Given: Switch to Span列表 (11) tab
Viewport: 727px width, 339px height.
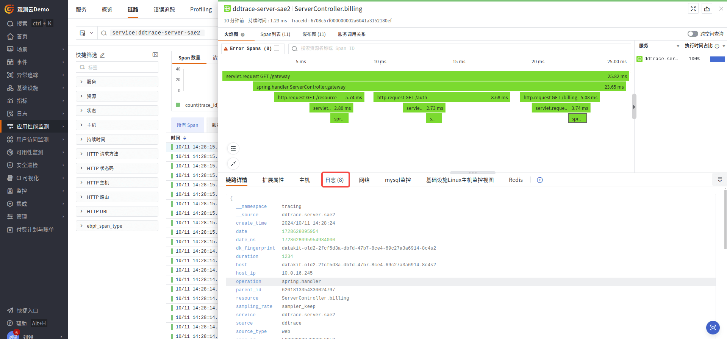Looking at the screenshot, I should click(x=275, y=34).
